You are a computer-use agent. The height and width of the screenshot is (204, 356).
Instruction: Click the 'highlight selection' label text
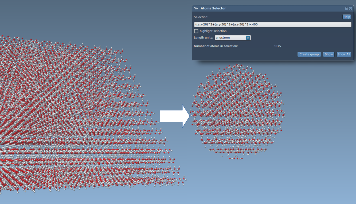(x=213, y=31)
